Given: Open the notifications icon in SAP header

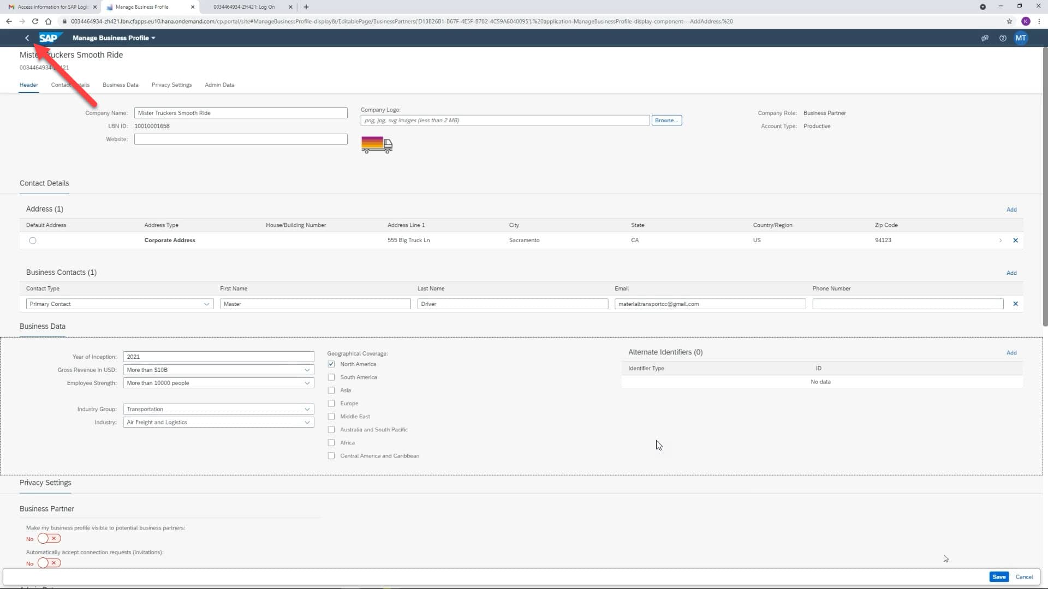Looking at the screenshot, I should click(985, 38).
